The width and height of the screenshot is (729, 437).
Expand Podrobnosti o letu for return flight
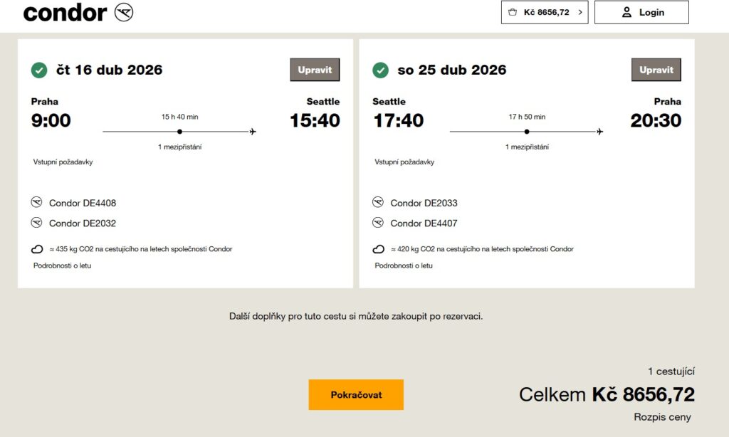pyautogui.click(x=404, y=265)
